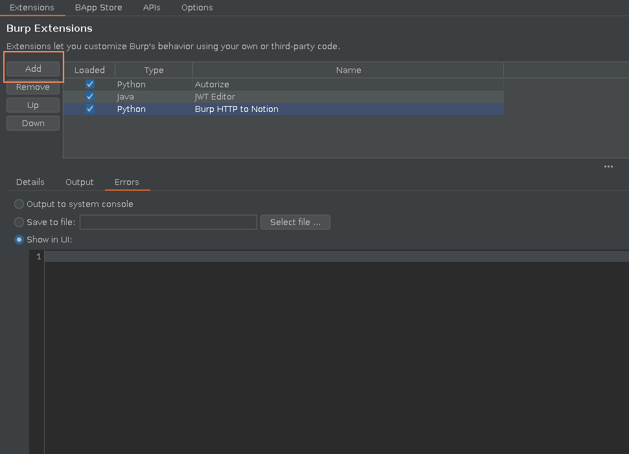Switch to the Output tab
This screenshot has width=629, height=454.
(80, 182)
